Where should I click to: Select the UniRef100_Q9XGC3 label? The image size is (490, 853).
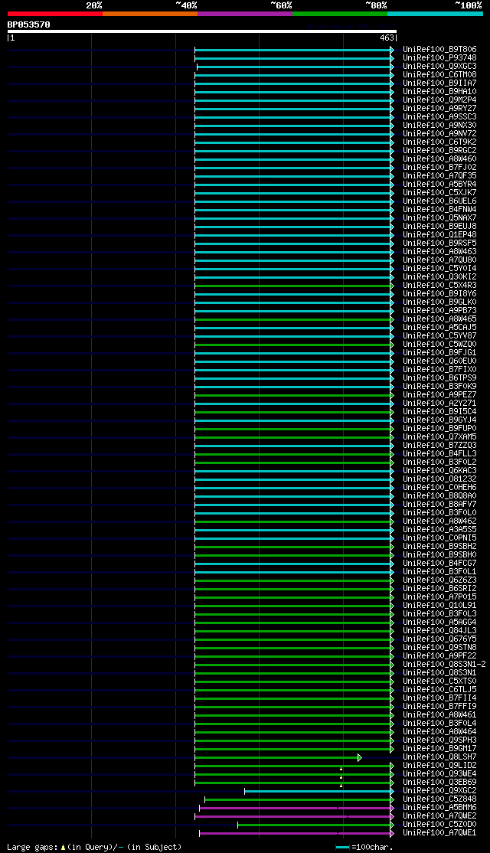pos(439,67)
